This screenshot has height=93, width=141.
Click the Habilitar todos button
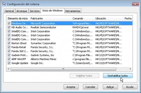point(84,76)
